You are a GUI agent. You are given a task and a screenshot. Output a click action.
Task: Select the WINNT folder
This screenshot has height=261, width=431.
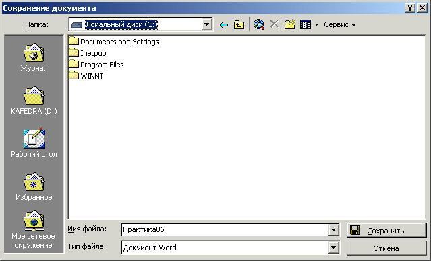pos(86,76)
